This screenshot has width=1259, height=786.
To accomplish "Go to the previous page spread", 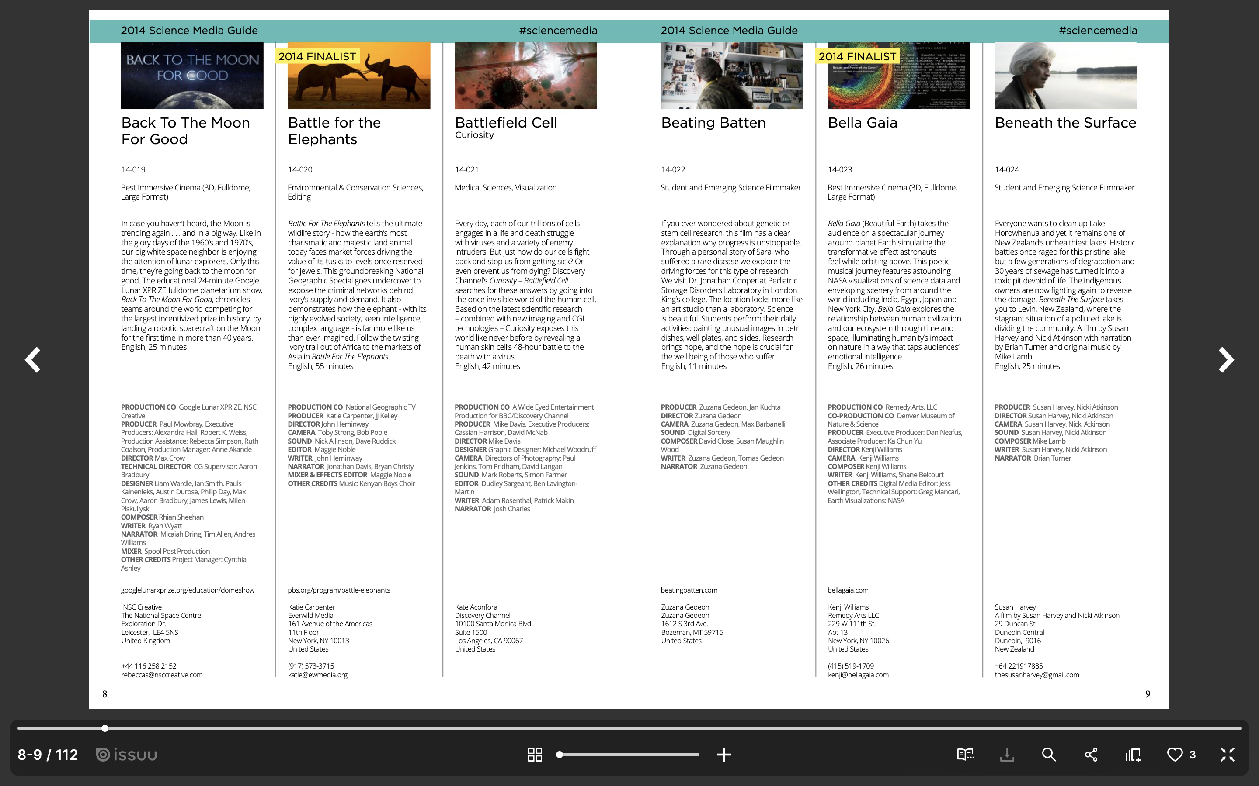I will pyautogui.click(x=32, y=360).
